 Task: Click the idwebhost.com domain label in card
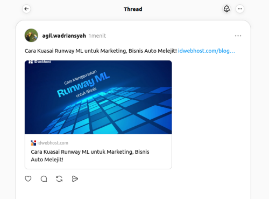pos(53,143)
